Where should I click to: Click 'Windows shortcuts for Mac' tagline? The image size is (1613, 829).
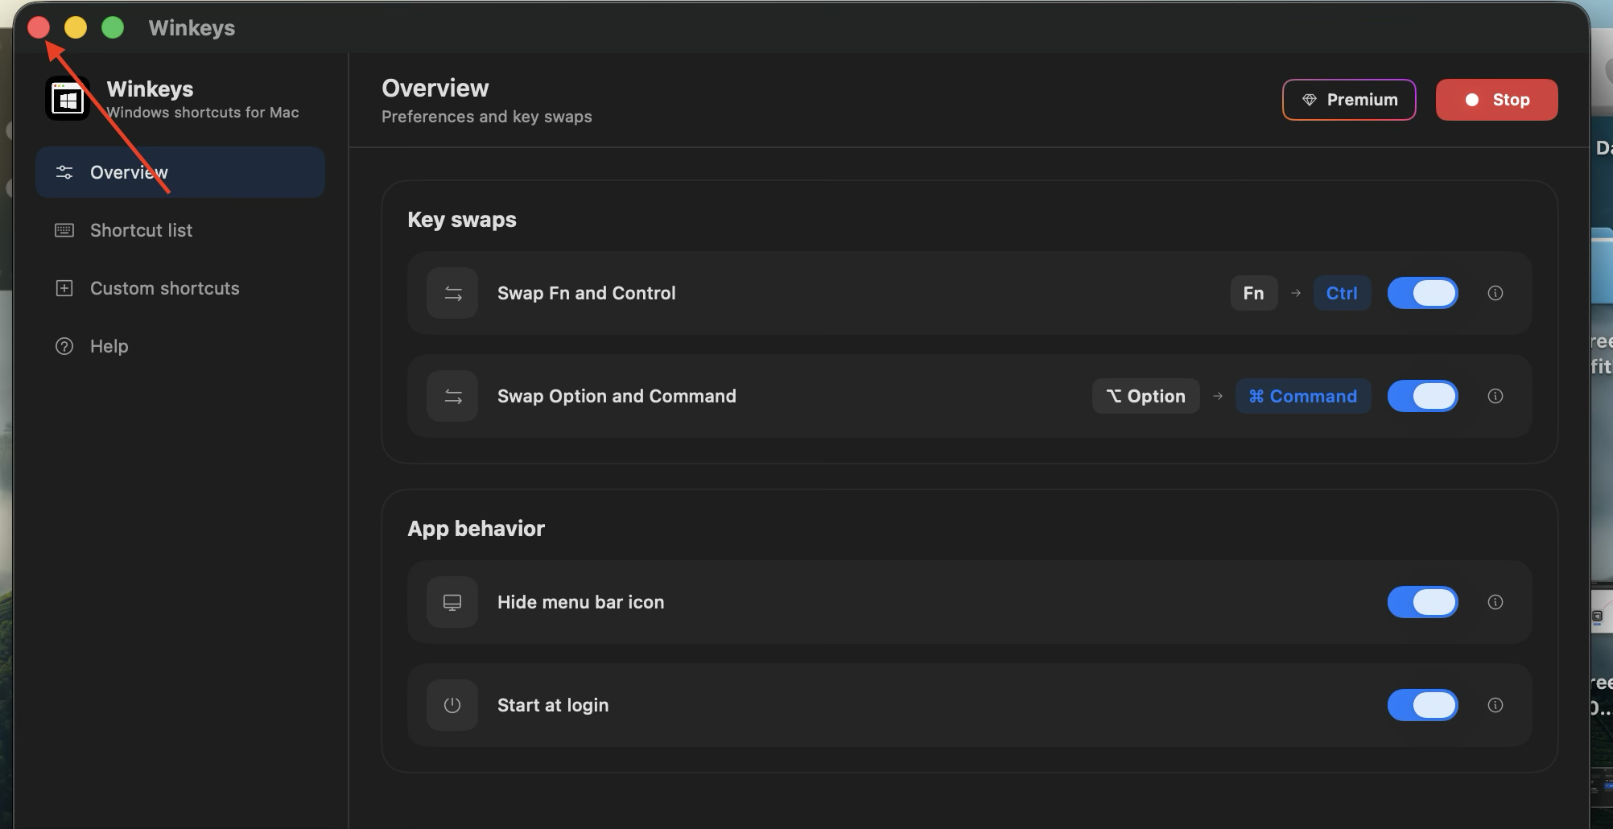pos(203,113)
